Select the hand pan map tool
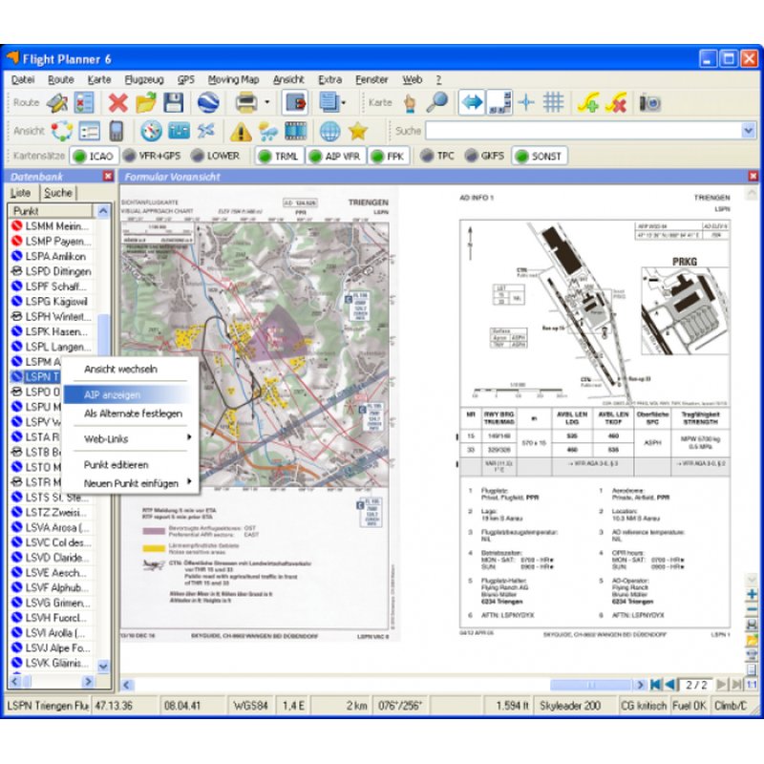Screen dimensions: 764x764 point(410,103)
